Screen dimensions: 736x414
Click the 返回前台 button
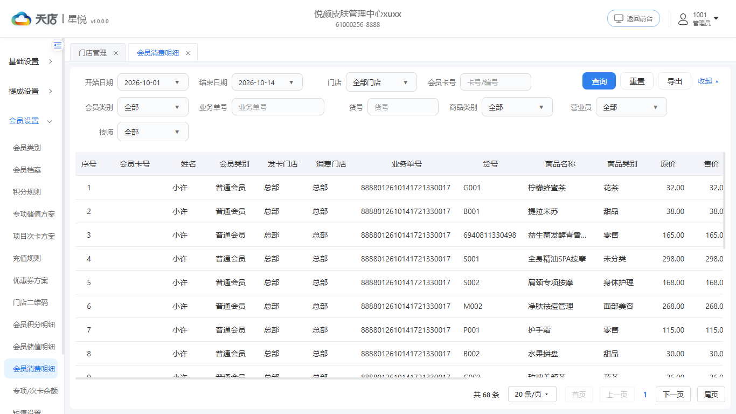click(634, 18)
